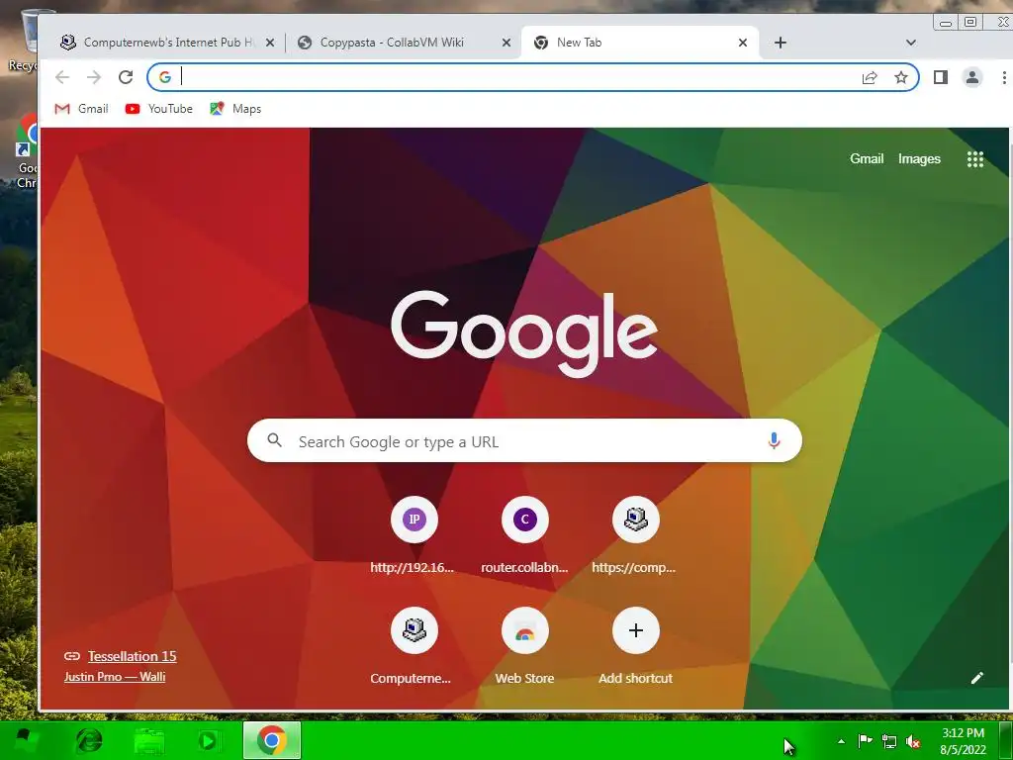Bookmark this tab with the star icon
The width and height of the screenshot is (1013, 760).
point(901,77)
